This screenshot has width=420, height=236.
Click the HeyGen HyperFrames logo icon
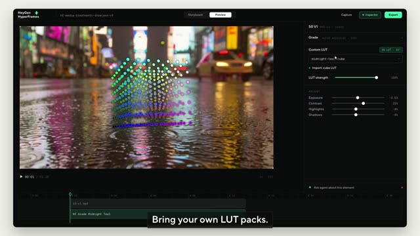click(37, 13)
